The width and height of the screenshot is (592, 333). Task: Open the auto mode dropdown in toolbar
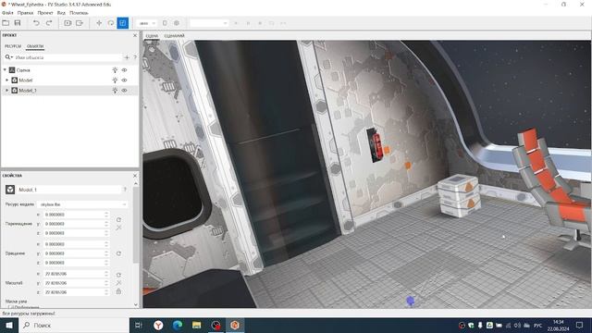[x=147, y=23]
